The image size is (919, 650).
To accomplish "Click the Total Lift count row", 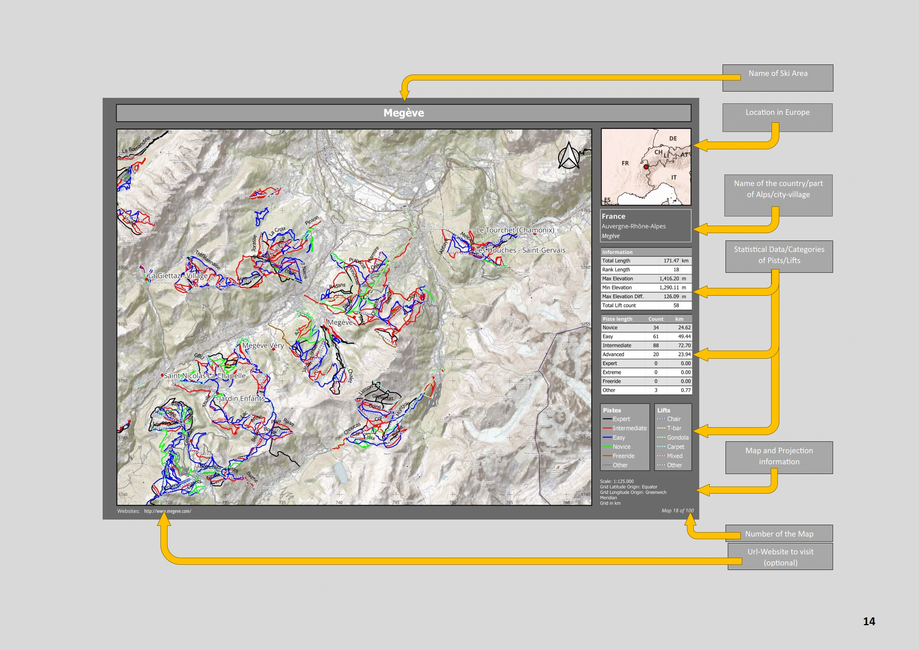I will pyautogui.click(x=646, y=305).
